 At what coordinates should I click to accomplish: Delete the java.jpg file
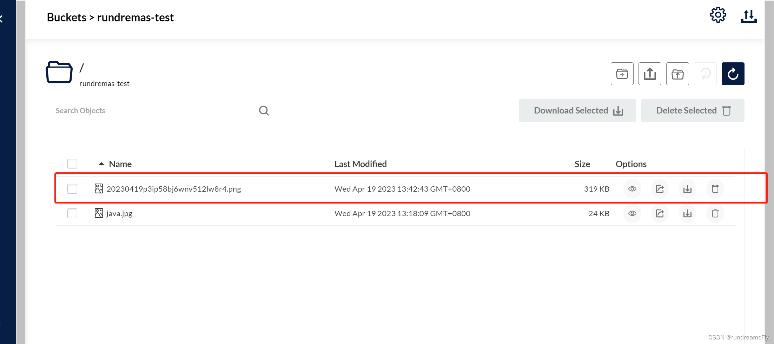click(x=715, y=214)
